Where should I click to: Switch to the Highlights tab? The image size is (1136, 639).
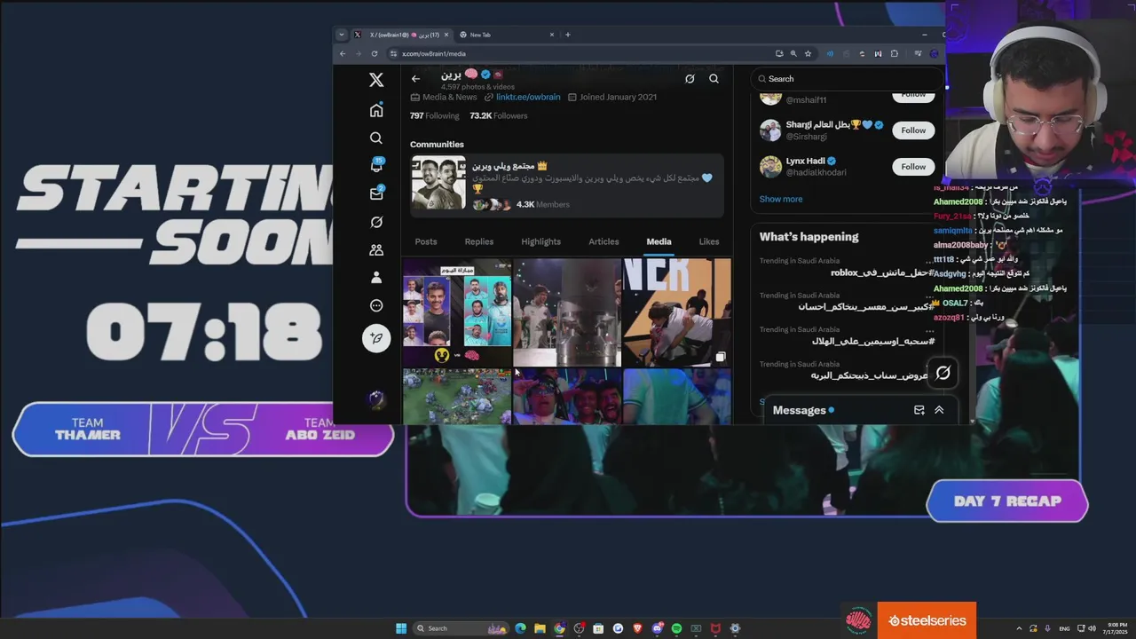540,241
